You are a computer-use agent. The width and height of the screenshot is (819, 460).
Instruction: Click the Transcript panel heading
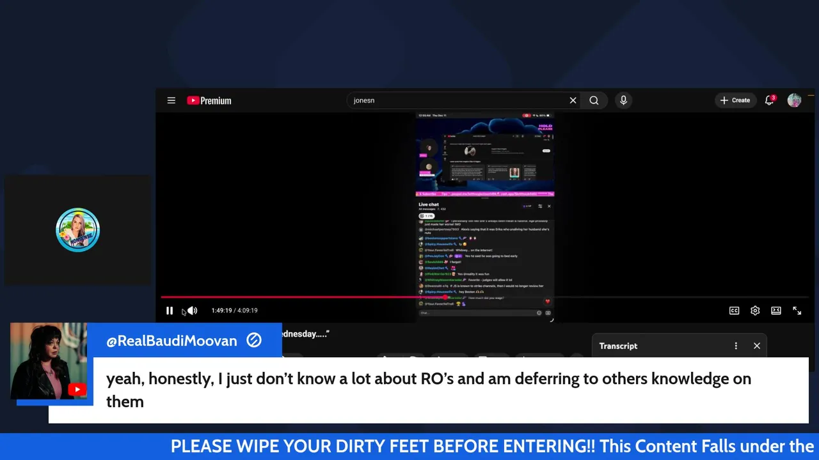tap(618, 346)
